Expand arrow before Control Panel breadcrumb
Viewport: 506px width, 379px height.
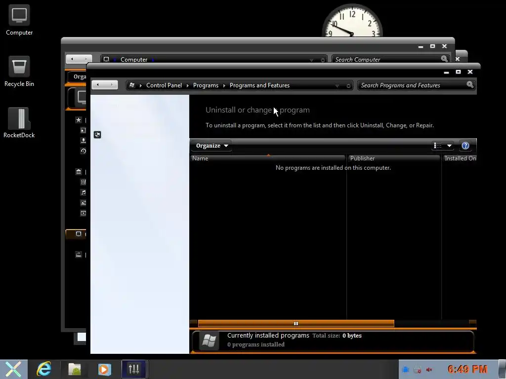141,85
